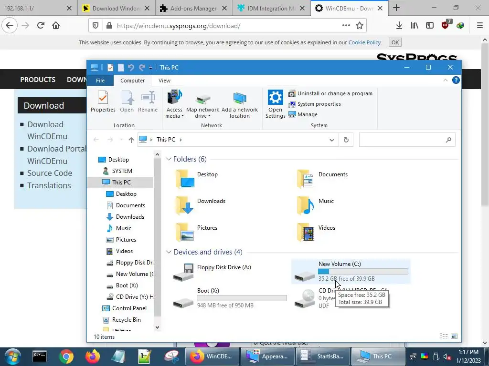Open Control Panel in the navigation pane
489x366 pixels.
tap(129, 308)
